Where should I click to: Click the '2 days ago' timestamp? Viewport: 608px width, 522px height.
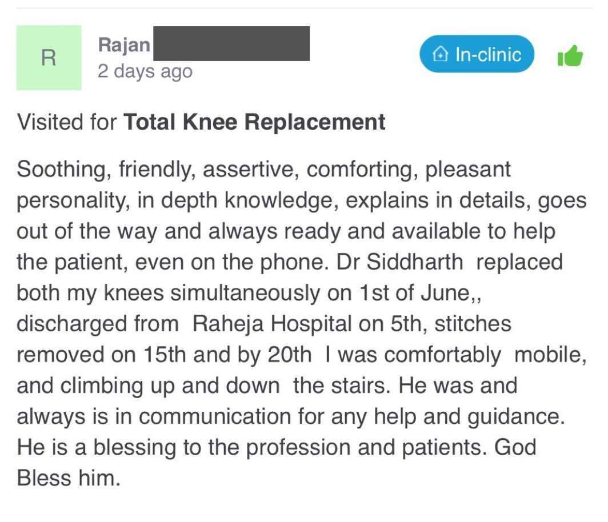[145, 72]
